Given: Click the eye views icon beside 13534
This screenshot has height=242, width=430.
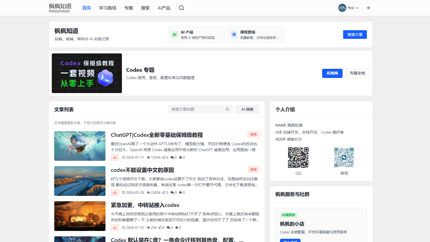Looking at the screenshot, I should point(148,158).
